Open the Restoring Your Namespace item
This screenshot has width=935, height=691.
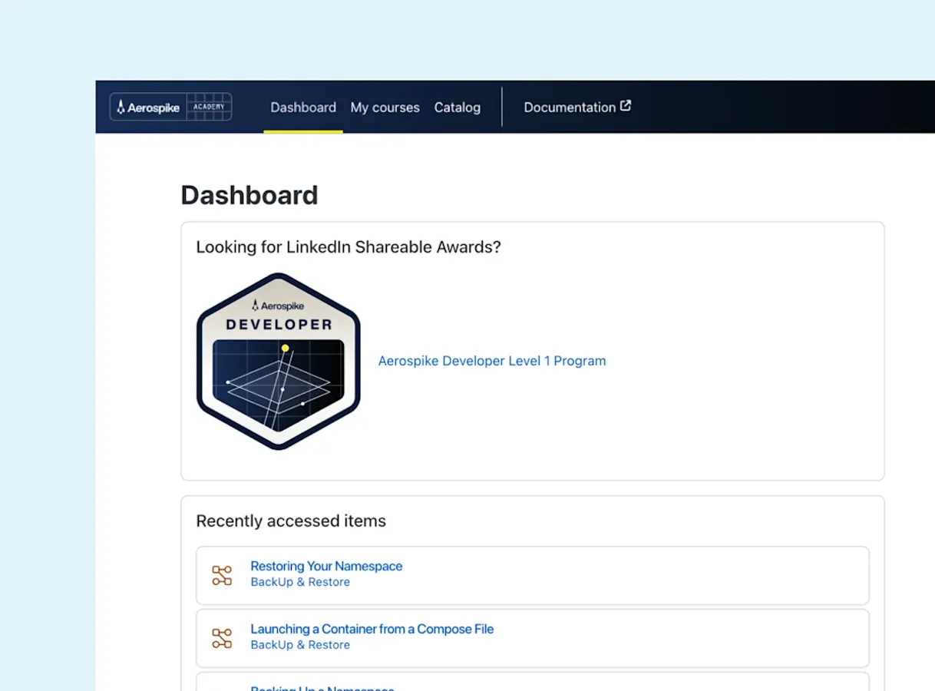[326, 566]
